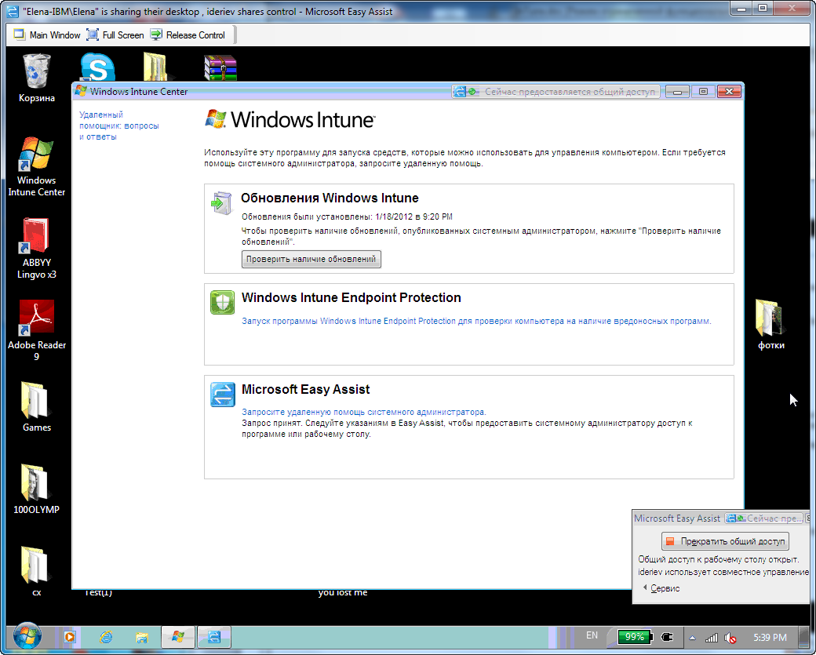The image size is (816, 655).
Task: Open the network signal tray icon
Action: 712,637
